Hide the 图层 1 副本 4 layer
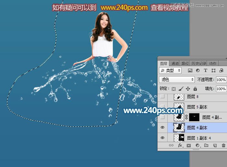This screenshot has width=227, height=167. pyautogui.click(x=162, y=138)
